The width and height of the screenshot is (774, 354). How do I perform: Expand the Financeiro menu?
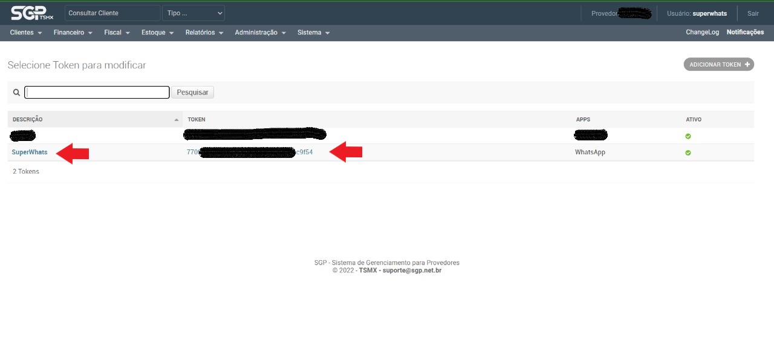(x=73, y=33)
